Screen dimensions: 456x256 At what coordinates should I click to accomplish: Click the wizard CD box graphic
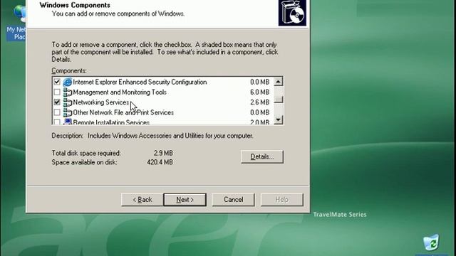click(x=292, y=13)
